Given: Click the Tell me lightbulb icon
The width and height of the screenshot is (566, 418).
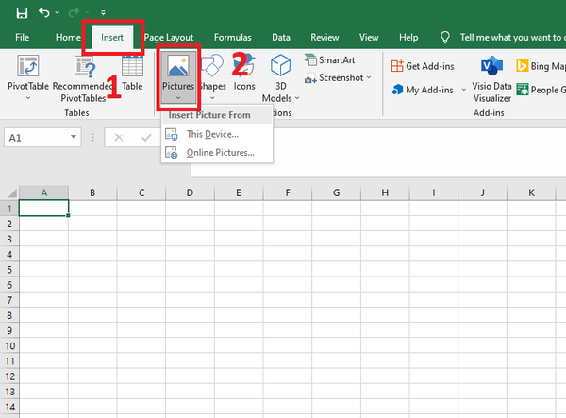Looking at the screenshot, I should pyautogui.click(x=445, y=37).
